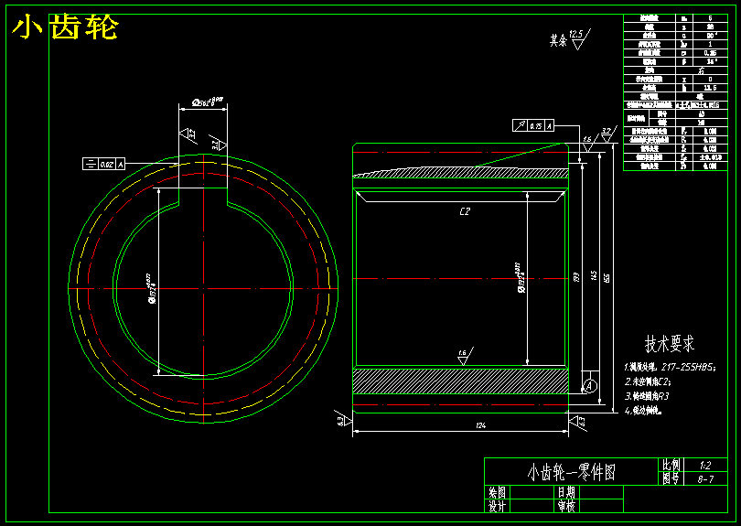Image resolution: width=741 pixels, height=526 pixels.
Task: Select requirement line 4 锐边倒钝
Action: coord(643,411)
